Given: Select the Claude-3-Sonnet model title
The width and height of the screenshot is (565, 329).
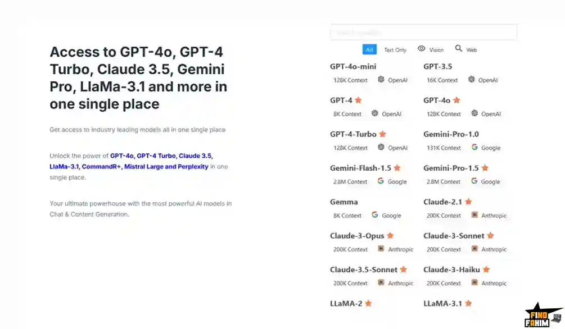Looking at the screenshot, I should tap(454, 236).
